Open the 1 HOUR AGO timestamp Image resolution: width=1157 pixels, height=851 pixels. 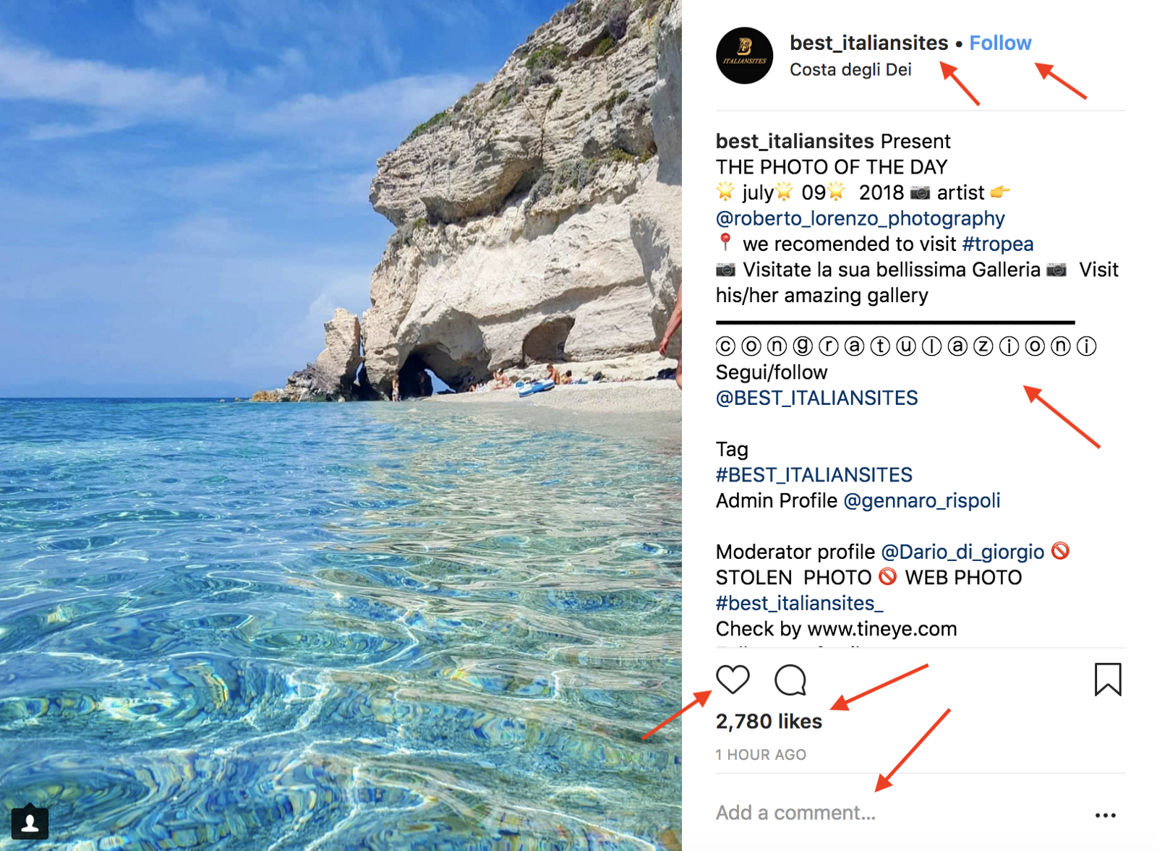pos(761,755)
